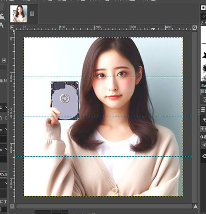Click the edit-brush icon below spacing slider
Screen dimensions: 206x214
(204, 100)
